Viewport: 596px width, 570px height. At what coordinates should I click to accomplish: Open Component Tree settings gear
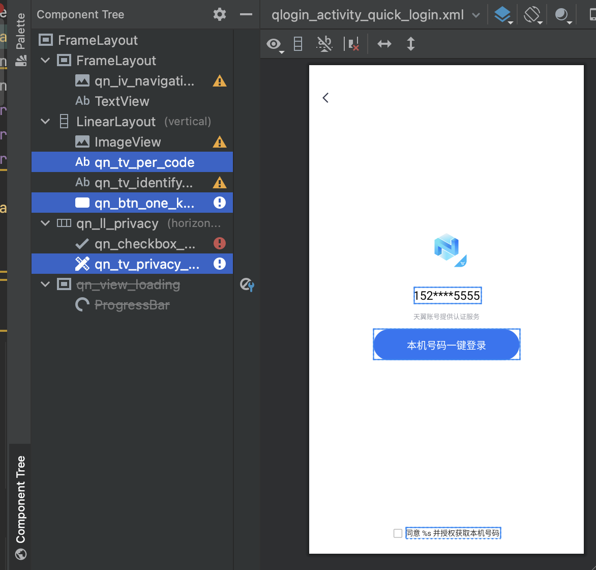click(x=219, y=14)
